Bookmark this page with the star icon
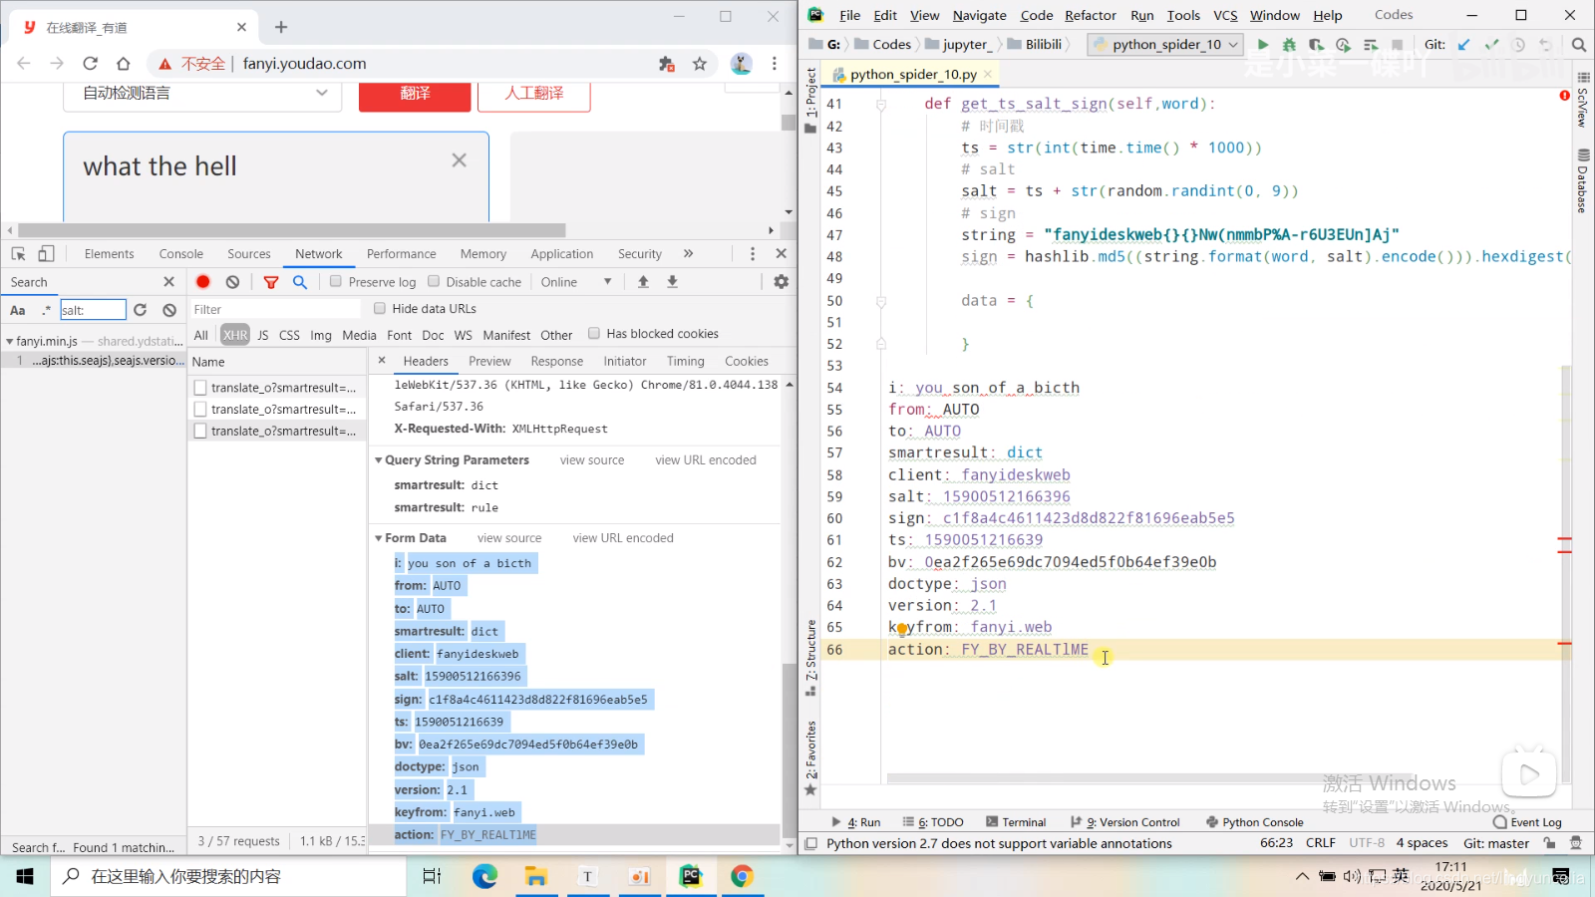Screen dimensions: 1595x897 (700, 64)
